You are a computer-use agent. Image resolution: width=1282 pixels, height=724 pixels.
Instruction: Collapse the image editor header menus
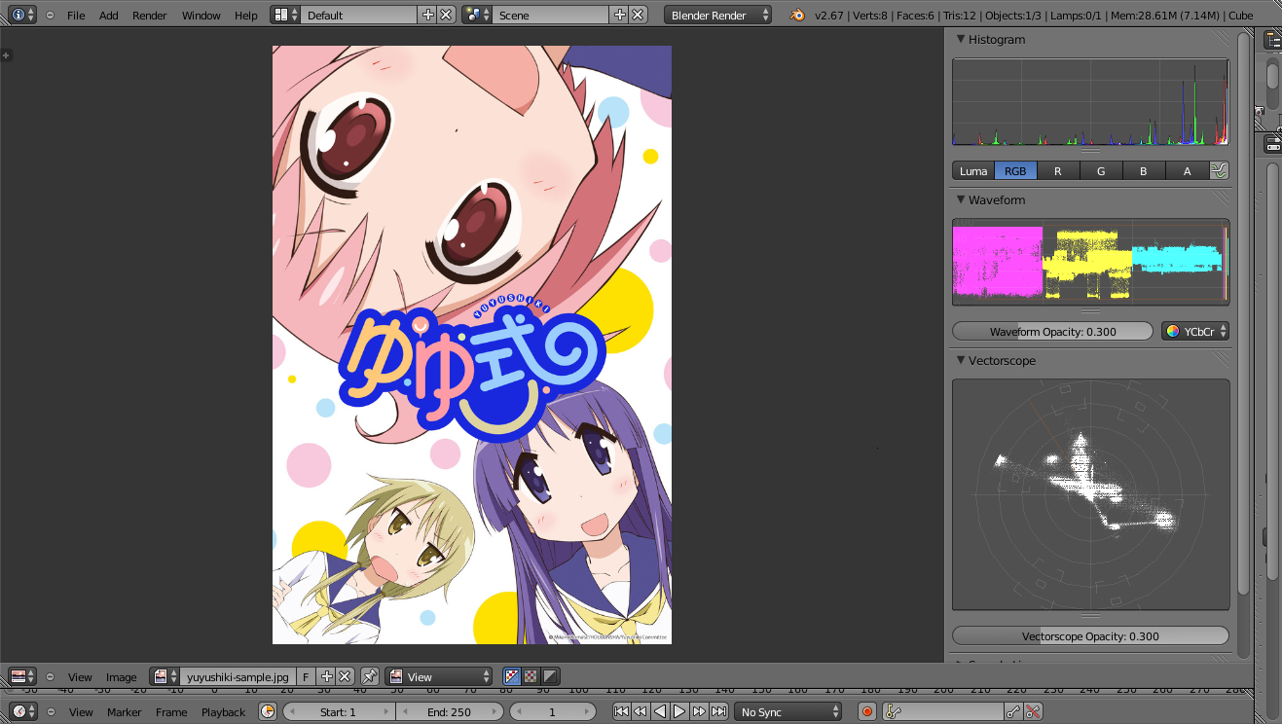50,676
